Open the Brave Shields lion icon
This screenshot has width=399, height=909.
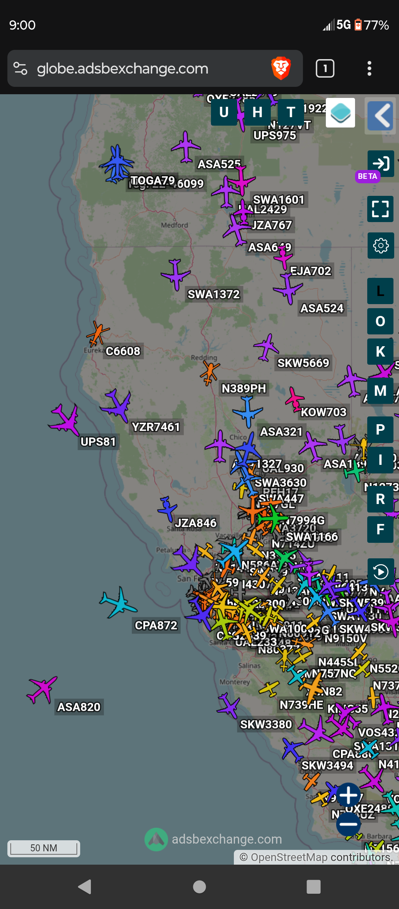click(x=281, y=68)
